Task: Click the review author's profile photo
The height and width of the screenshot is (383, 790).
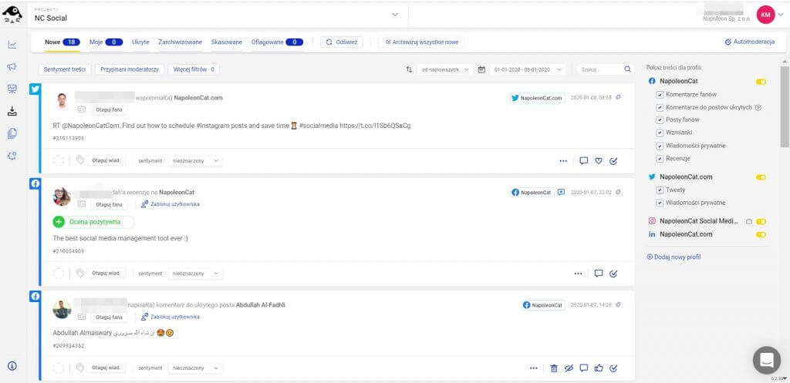Action: (62, 197)
